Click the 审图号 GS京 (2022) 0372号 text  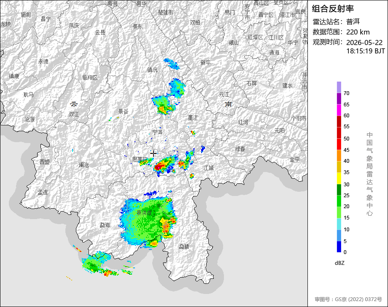[x=348, y=299]
